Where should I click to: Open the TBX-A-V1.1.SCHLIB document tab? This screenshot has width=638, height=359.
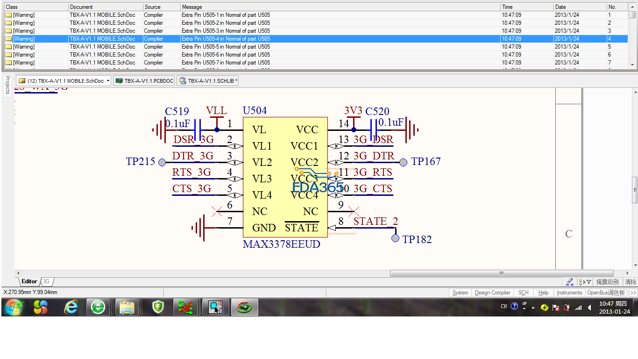tap(208, 81)
